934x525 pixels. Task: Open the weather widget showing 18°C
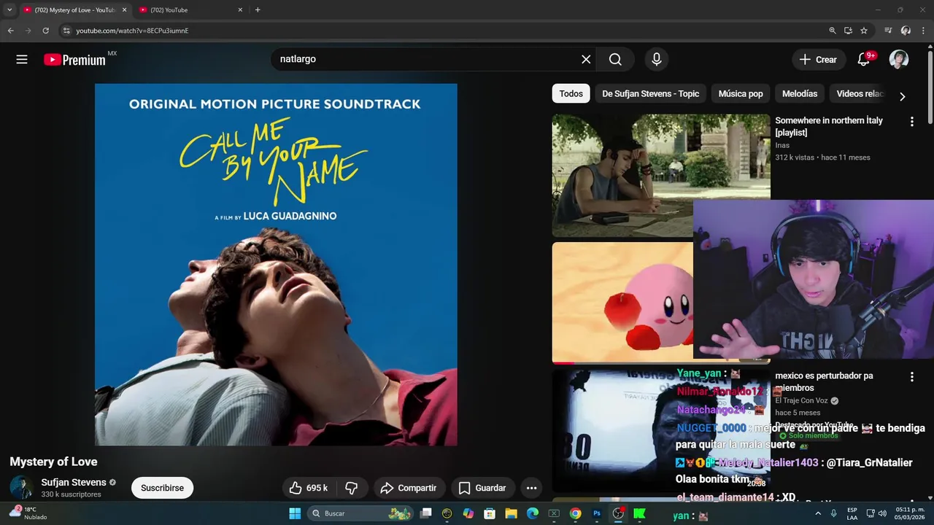tap(29, 513)
